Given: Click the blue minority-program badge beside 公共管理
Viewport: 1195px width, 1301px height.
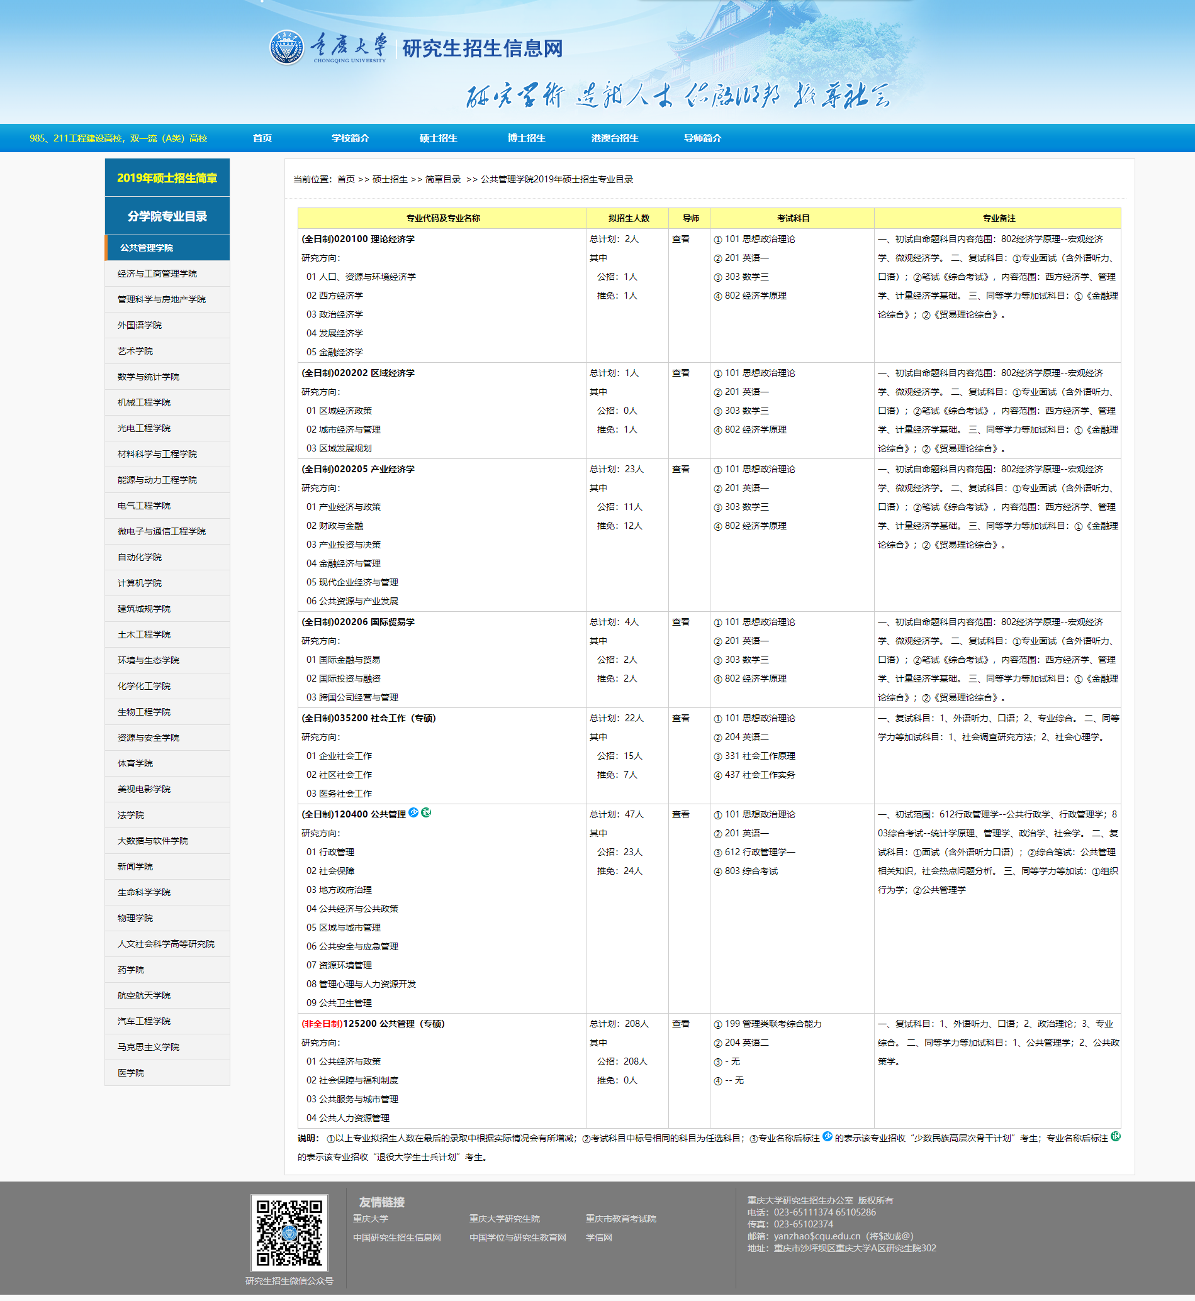Looking at the screenshot, I should [x=413, y=812].
